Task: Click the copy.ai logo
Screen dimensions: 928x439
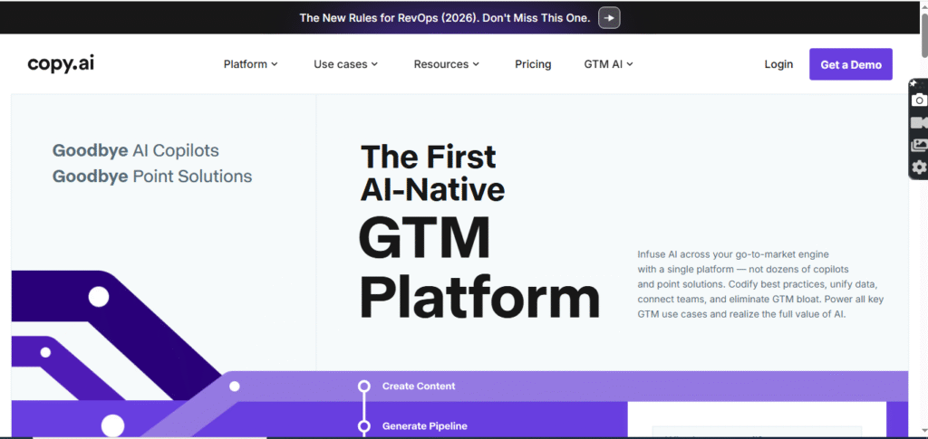Action: coord(61,63)
